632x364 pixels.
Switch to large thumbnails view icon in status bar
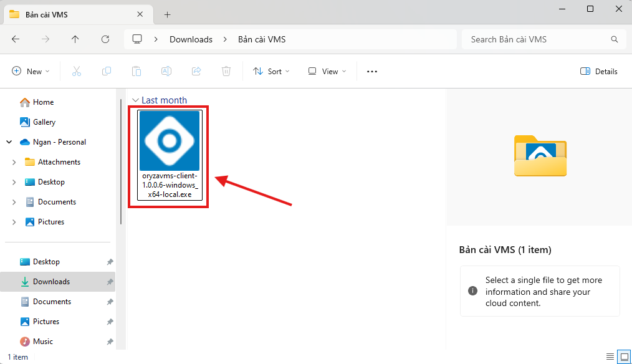[625, 357]
